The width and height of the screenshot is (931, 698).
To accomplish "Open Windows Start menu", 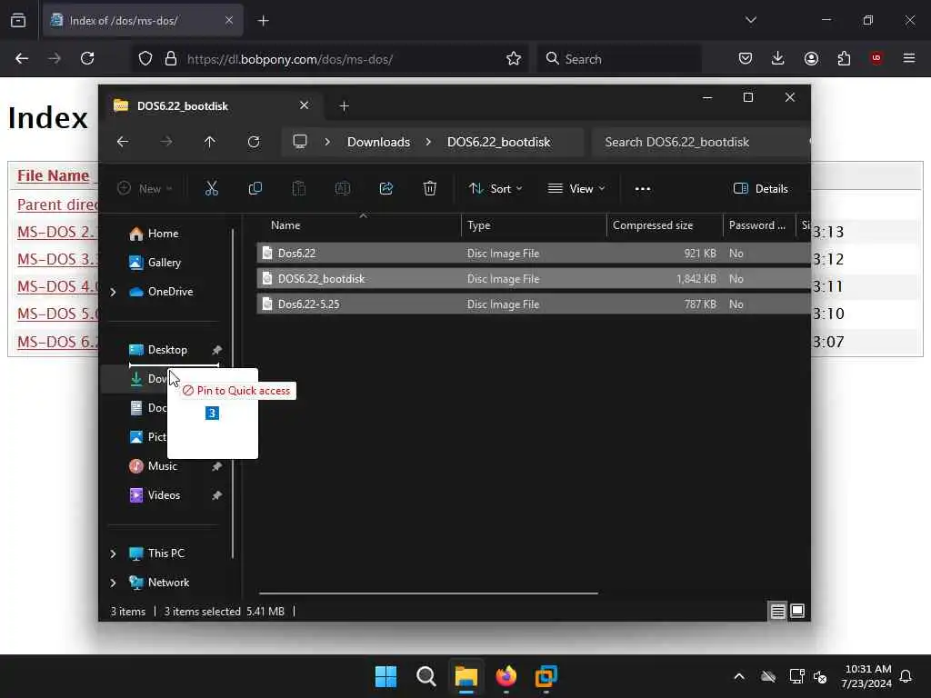I will point(385,676).
